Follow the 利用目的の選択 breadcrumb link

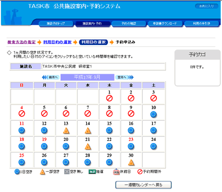click(x=58, y=42)
